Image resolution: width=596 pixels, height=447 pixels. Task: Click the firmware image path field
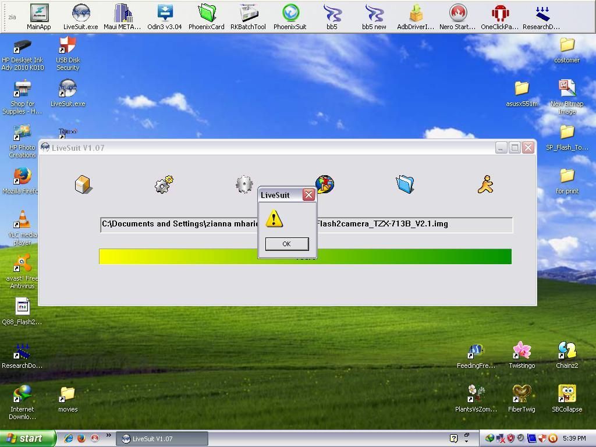175,224
